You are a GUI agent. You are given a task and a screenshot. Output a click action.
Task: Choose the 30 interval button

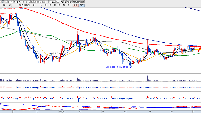38,2
